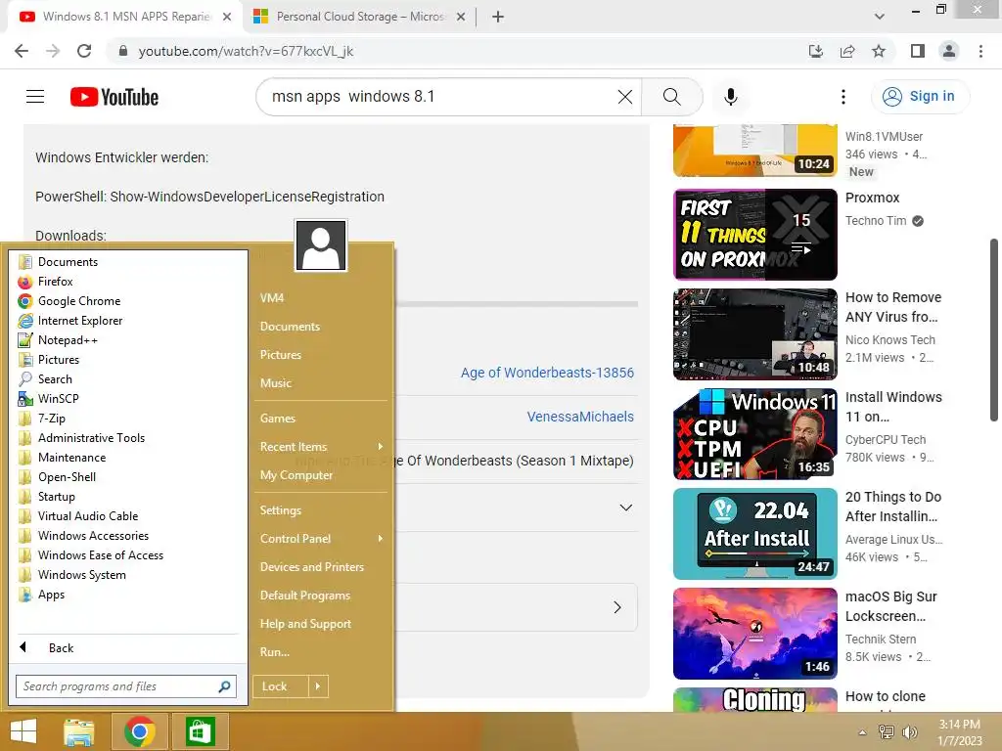This screenshot has height=751, width=1002.
Task: Open File Explorer from the taskbar
Action: point(79,731)
